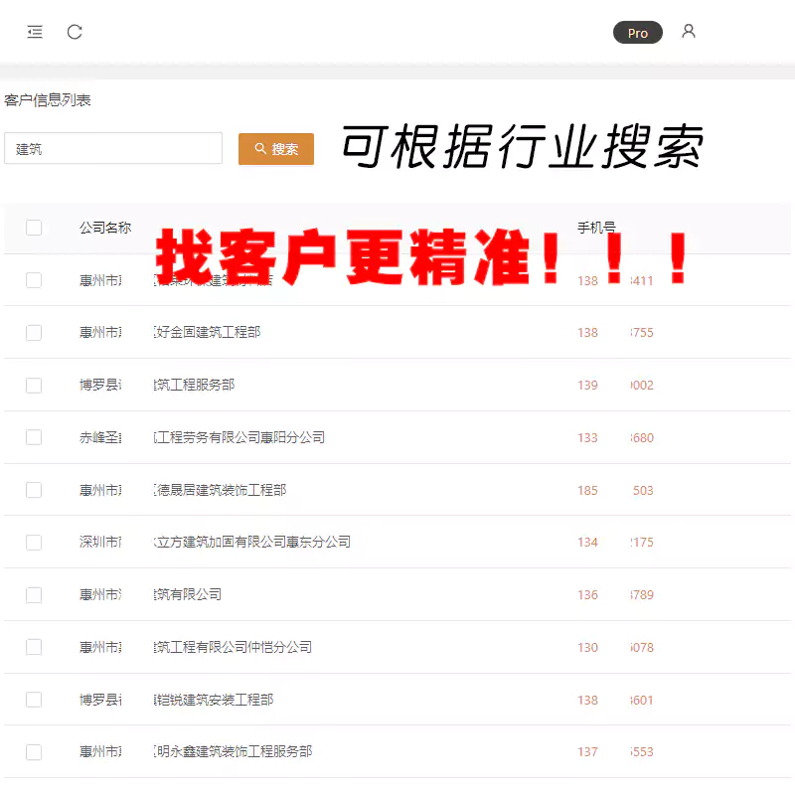Click phone number ending in 755
Image resolution: width=795 pixels, height=795 pixels.
pos(615,333)
